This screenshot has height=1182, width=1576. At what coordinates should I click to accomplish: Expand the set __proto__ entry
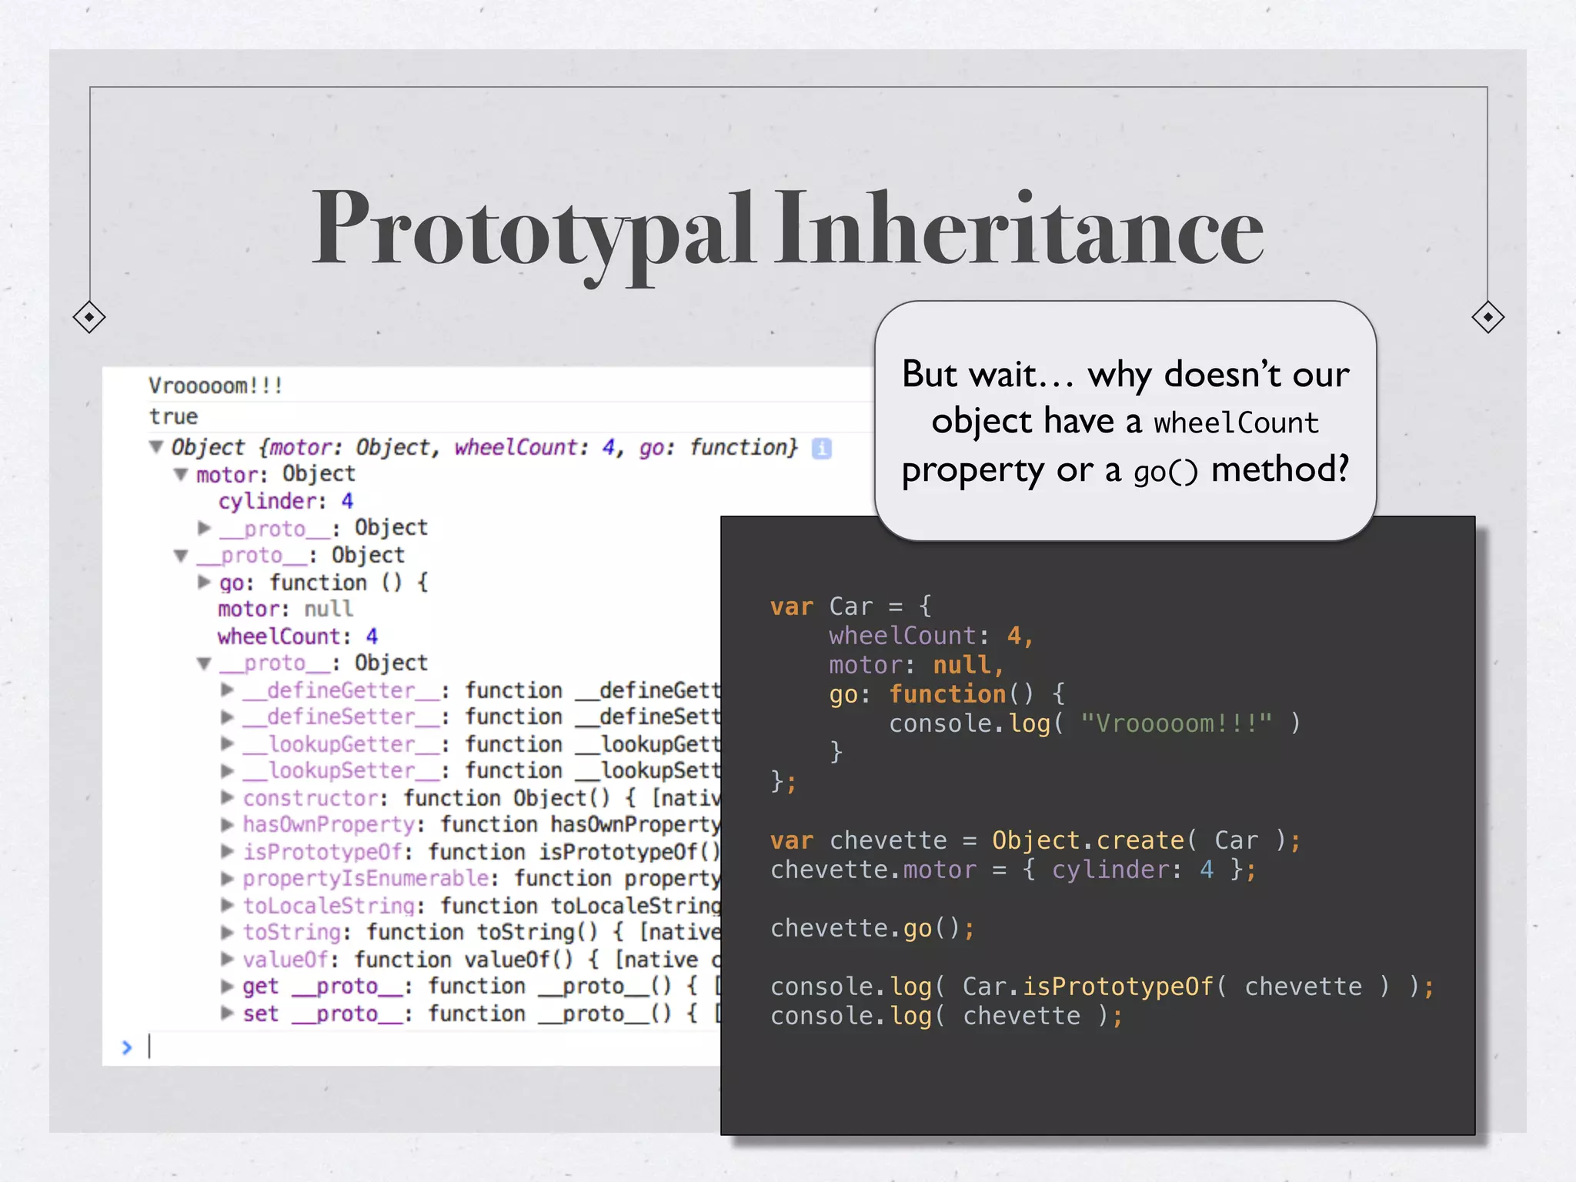pos(228,1013)
